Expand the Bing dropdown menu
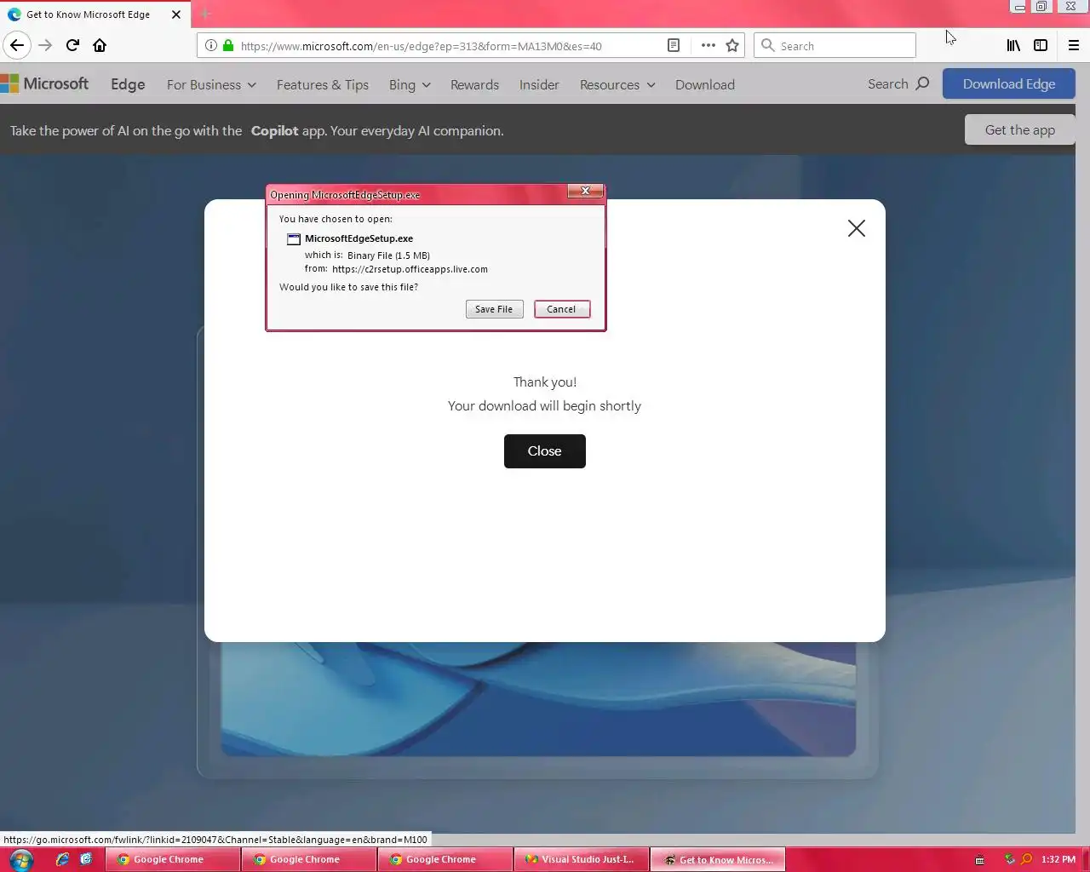This screenshot has width=1090, height=872. tap(410, 84)
